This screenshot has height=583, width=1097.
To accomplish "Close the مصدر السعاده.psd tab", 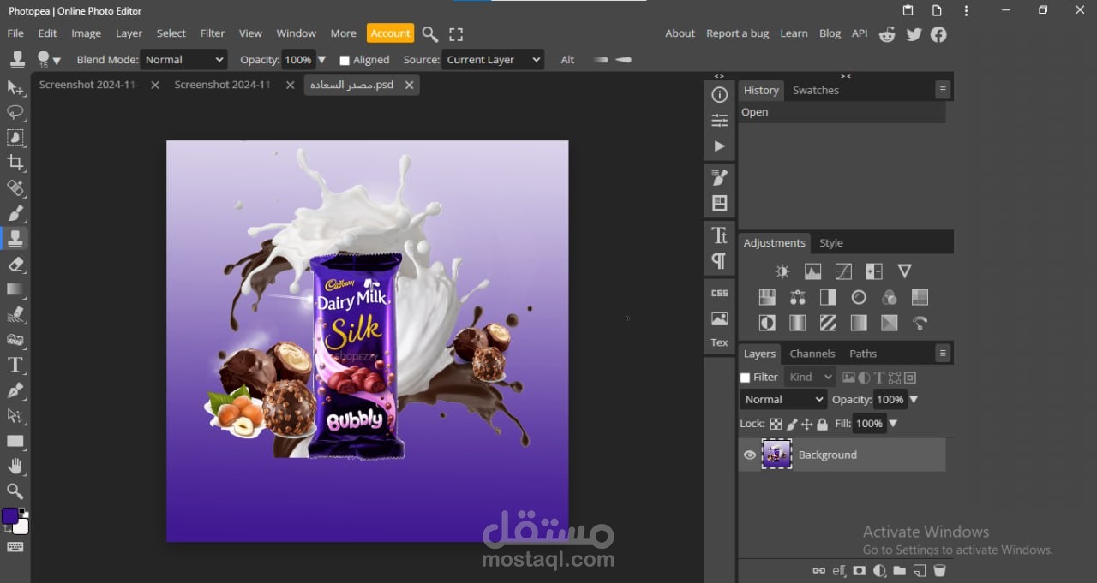I will [409, 85].
